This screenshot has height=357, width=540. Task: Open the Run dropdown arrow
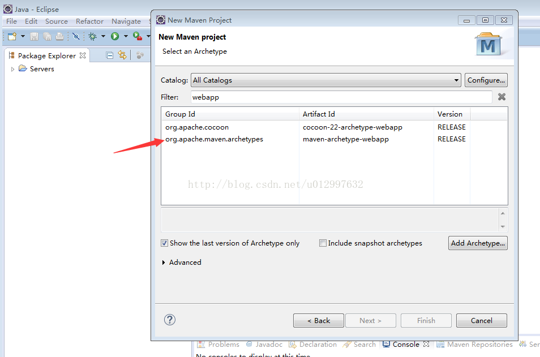coord(126,36)
